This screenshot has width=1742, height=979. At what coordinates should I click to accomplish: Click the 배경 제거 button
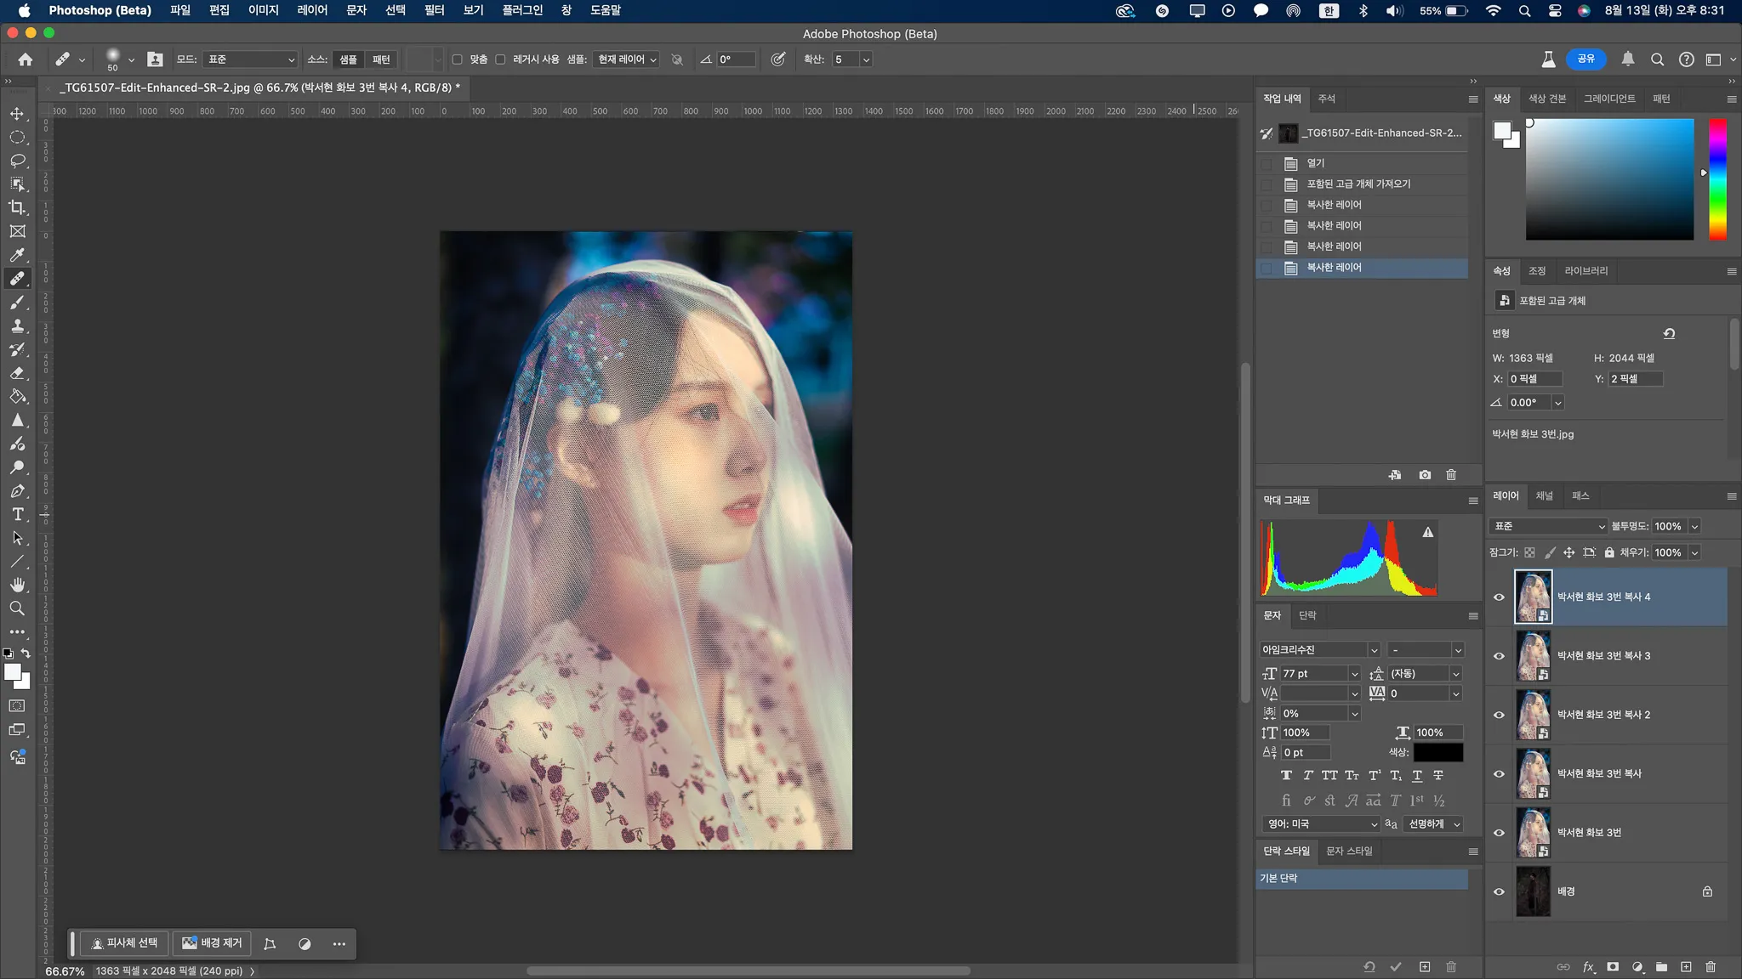pos(213,943)
